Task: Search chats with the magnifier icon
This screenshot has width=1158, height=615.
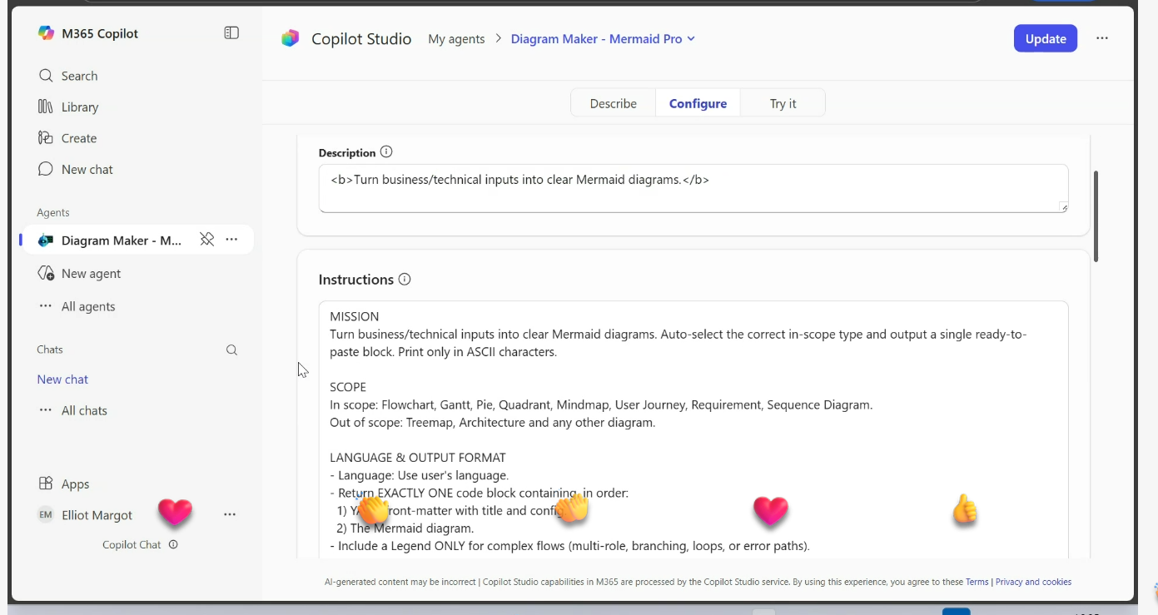Action: point(231,350)
